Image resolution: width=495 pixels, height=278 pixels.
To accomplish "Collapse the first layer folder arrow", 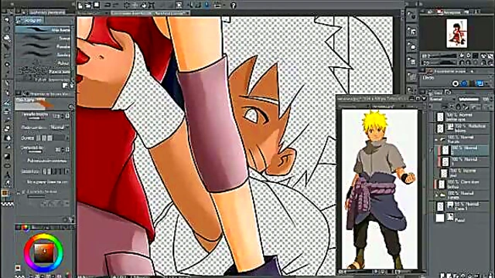I will point(436,139).
